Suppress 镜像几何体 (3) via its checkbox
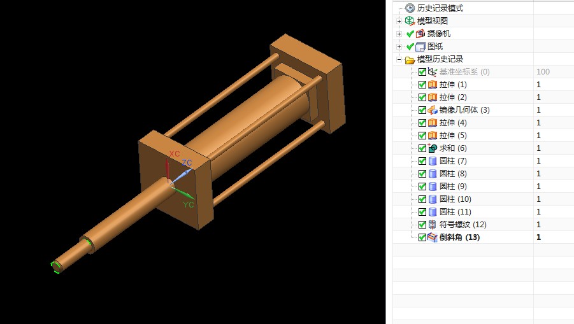Image resolution: width=574 pixels, height=324 pixels. tap(422, 110)
